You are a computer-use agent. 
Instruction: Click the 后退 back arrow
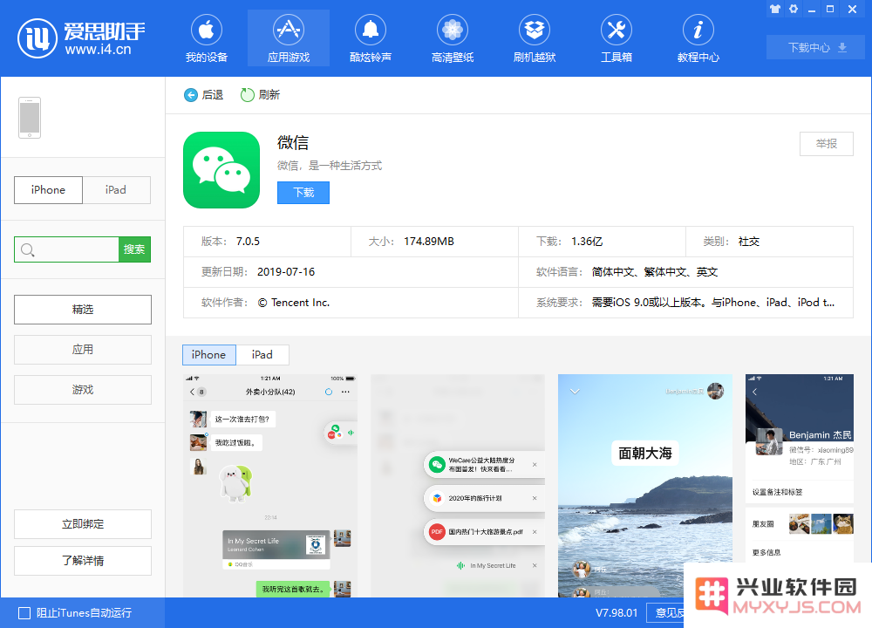pos(191,95)
